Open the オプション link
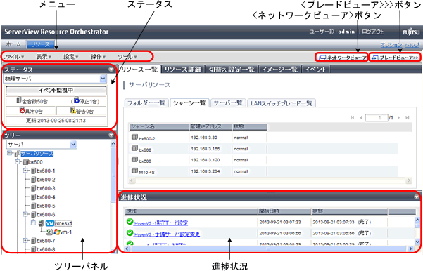423x271 pixels. pyautogui.click(x=391, y=45)
